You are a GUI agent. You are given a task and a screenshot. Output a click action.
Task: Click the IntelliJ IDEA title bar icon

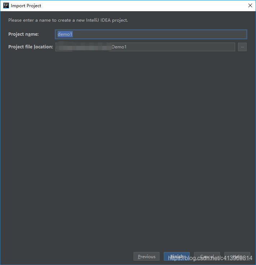pos(6,5)
